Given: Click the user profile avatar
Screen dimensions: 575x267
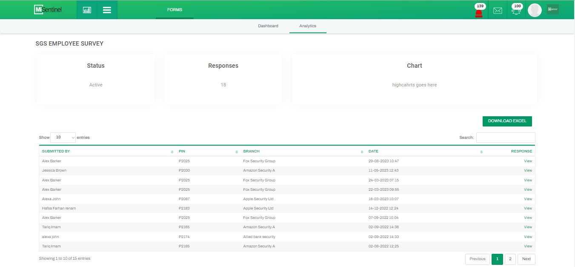Looking at the screenshot, I should point(535,10).
